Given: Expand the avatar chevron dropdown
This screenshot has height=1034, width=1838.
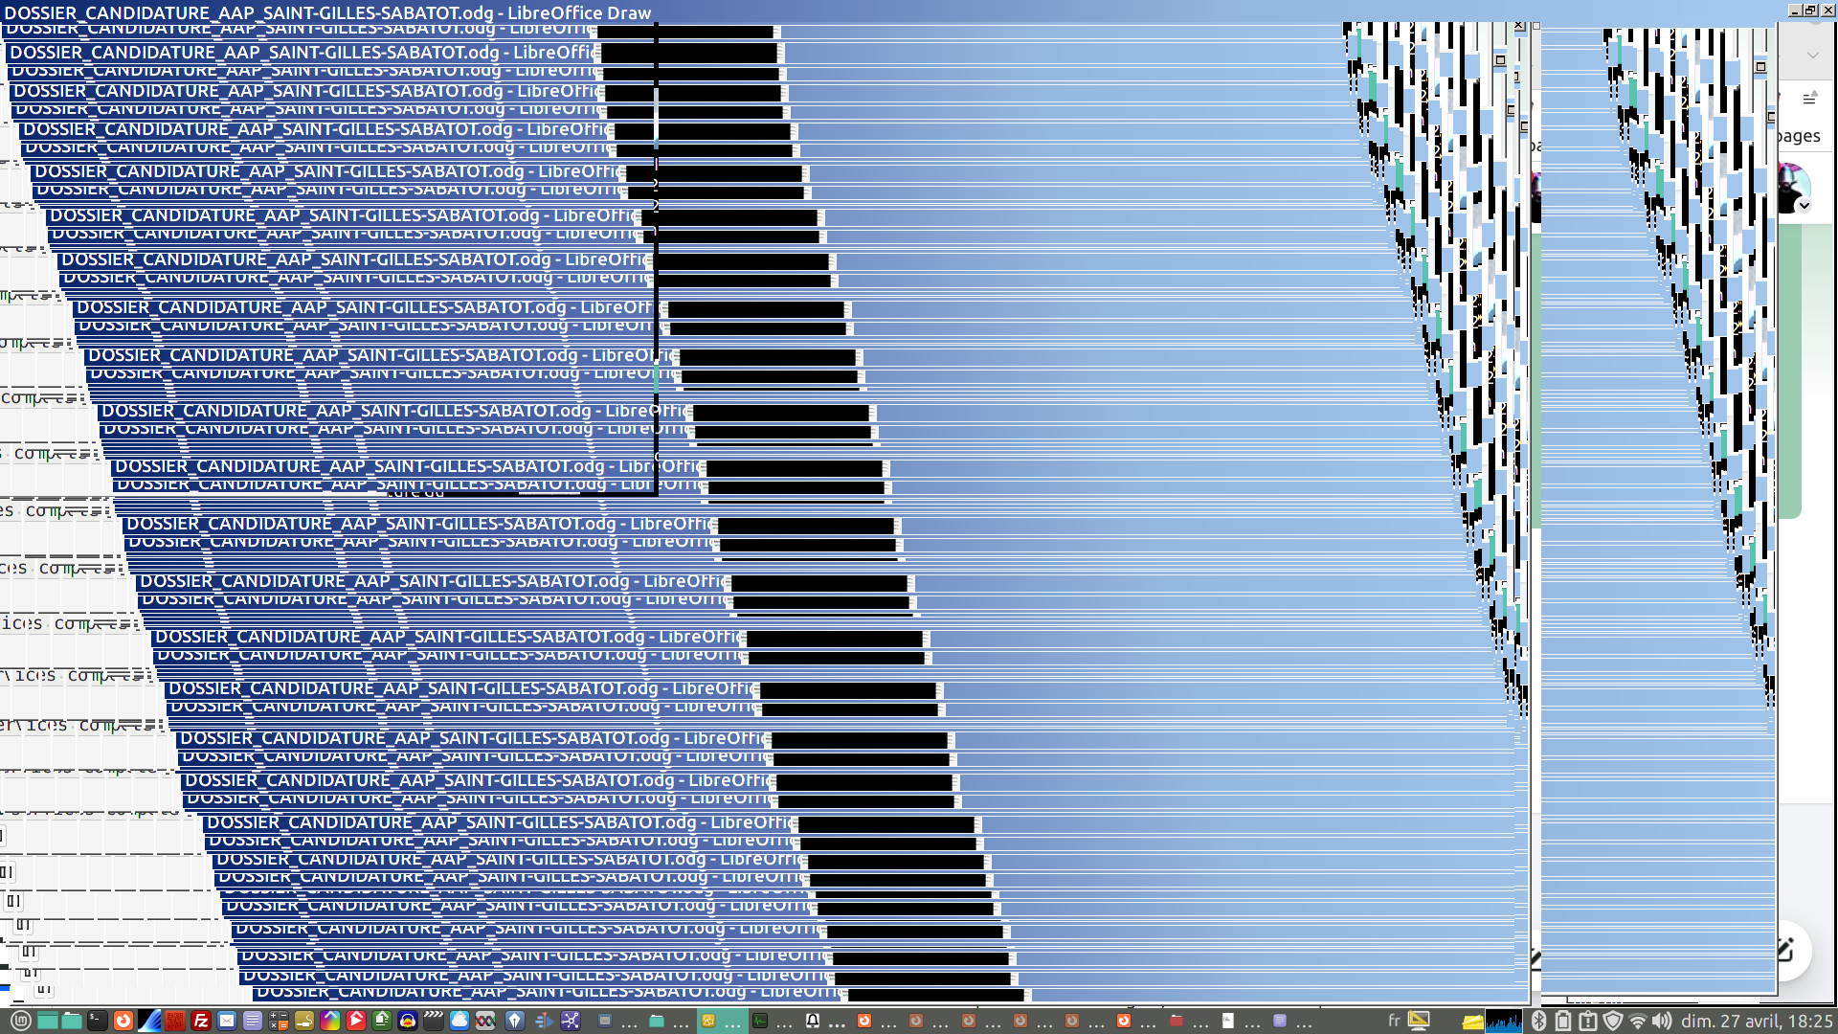Looking at the screenshot, I should (1804, 206).
